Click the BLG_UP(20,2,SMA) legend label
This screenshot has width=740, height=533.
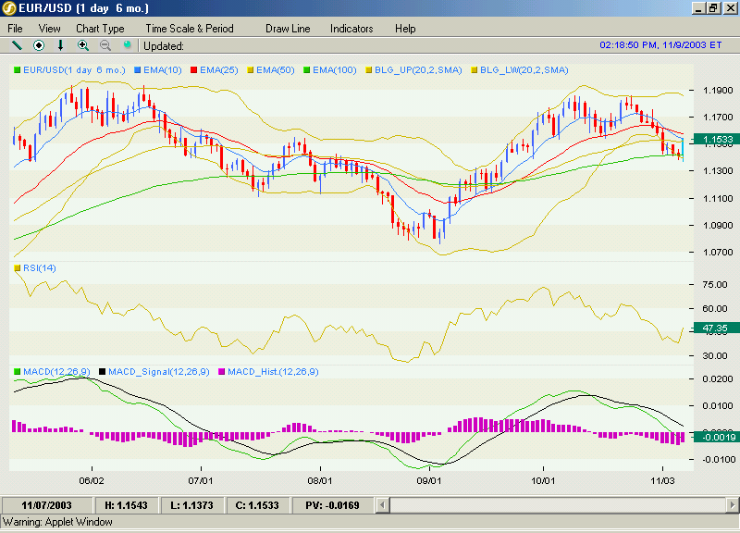point(418,70)
